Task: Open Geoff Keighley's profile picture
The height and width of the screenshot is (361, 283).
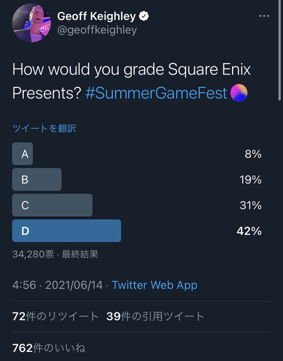Action: point(32,23)
